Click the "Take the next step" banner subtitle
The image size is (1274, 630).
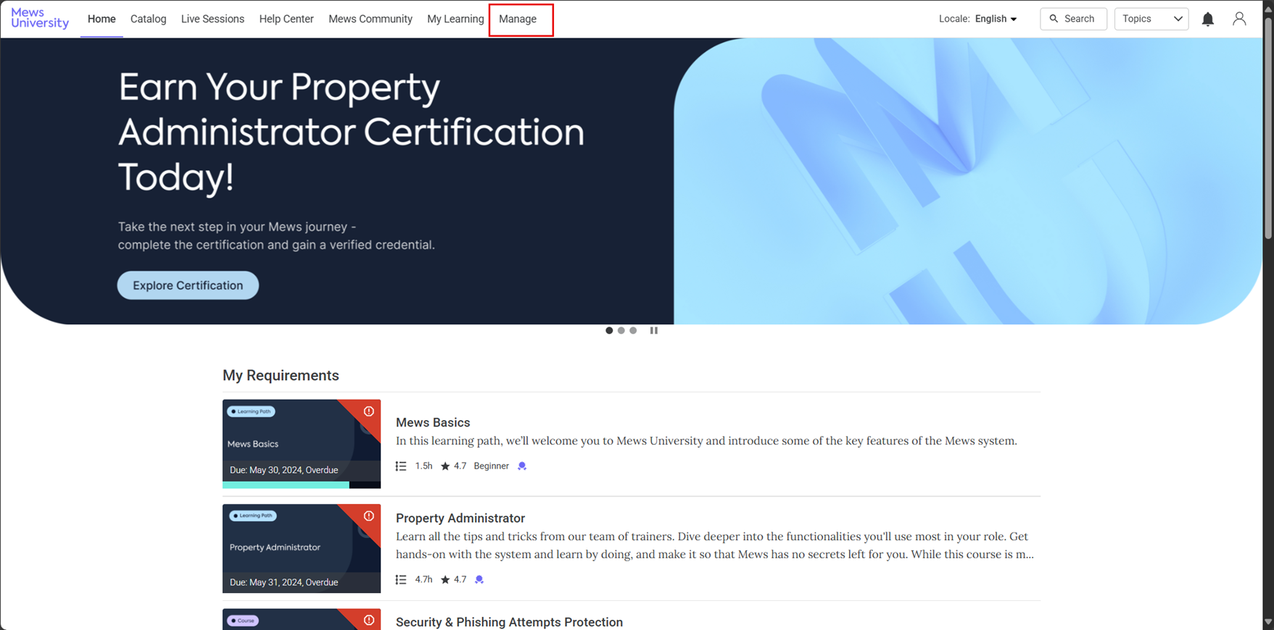coord(276,236)
